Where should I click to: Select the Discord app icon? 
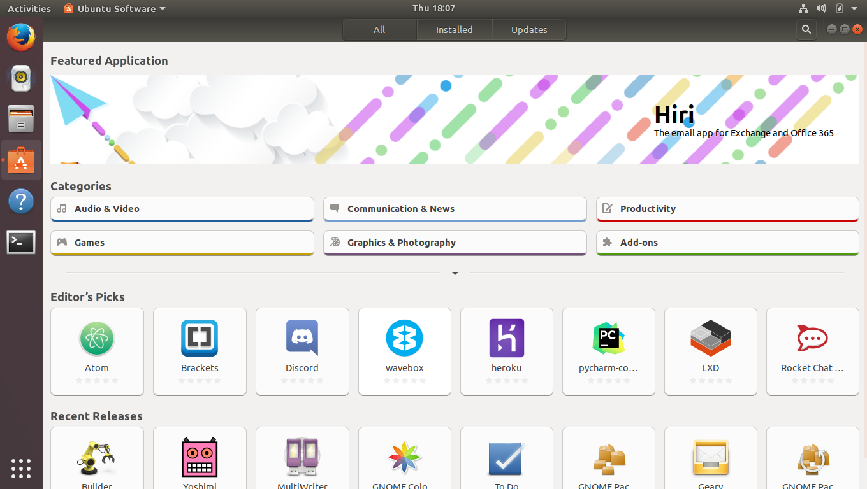tap(302, 338)
